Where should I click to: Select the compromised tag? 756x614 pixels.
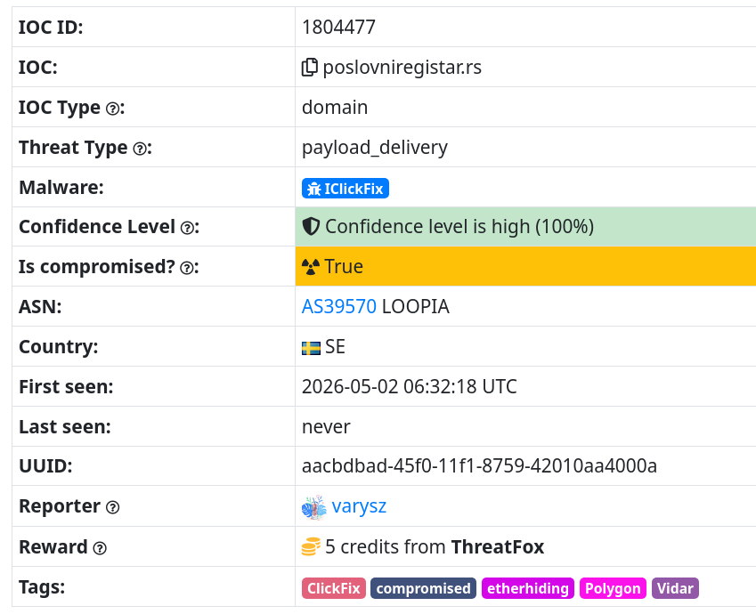(423, 588)
